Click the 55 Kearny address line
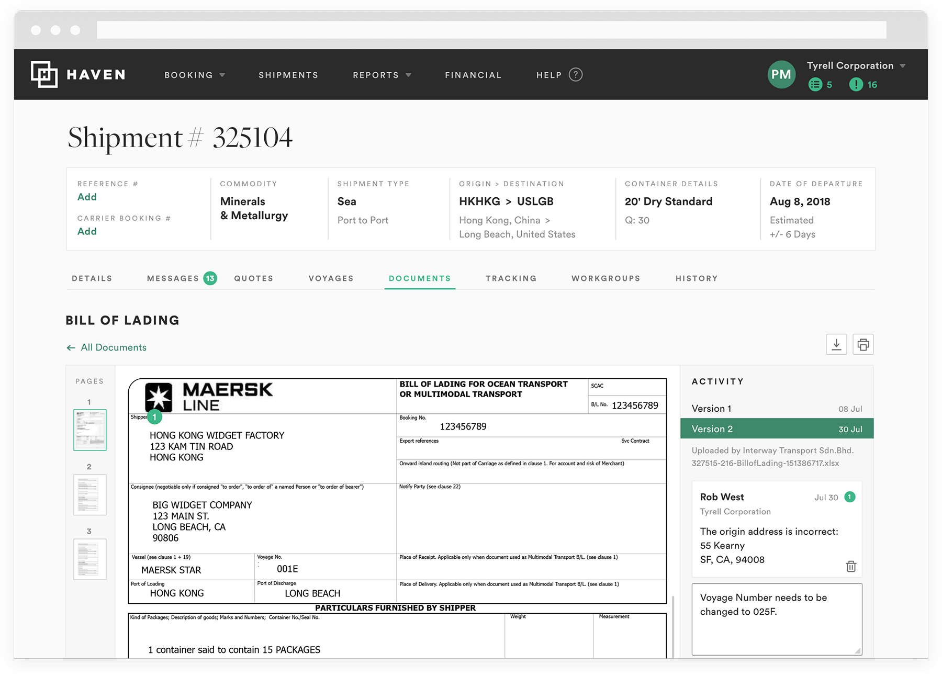 coord(722,546)
